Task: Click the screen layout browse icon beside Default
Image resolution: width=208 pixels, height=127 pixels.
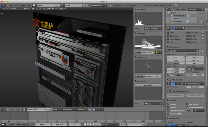Action: tap(34, 5)
